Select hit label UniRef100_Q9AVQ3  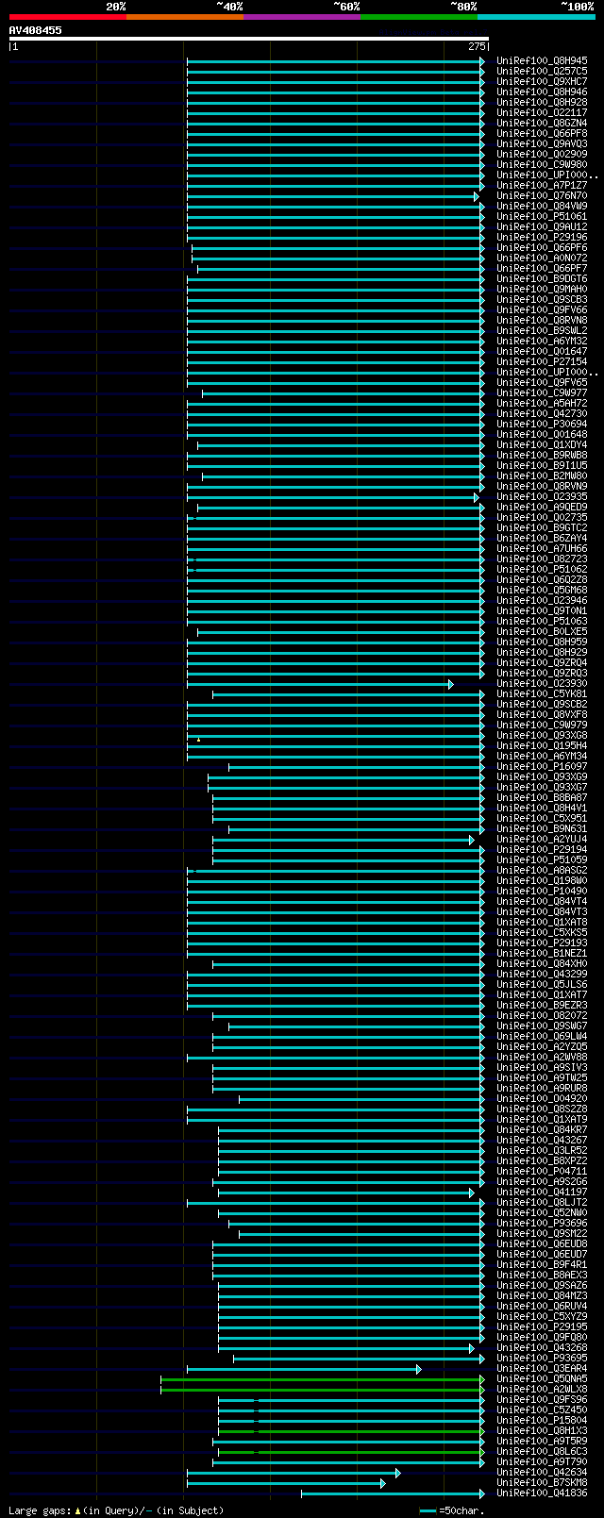(x=542, y=144)
